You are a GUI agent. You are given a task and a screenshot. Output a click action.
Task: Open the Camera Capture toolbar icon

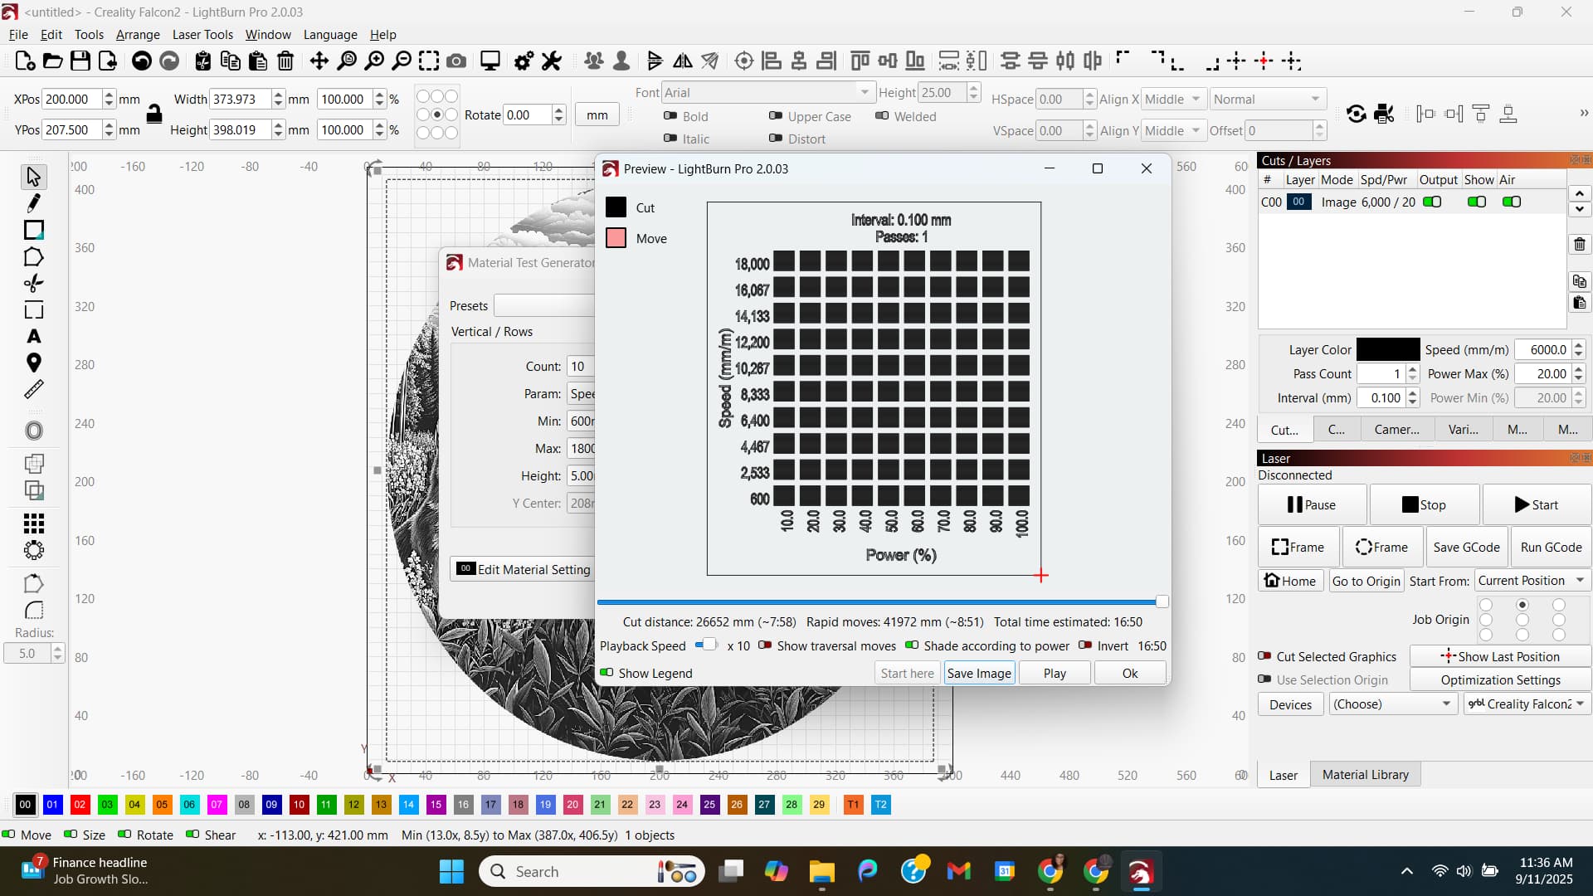pyautogui.click(x=455, y=61)
